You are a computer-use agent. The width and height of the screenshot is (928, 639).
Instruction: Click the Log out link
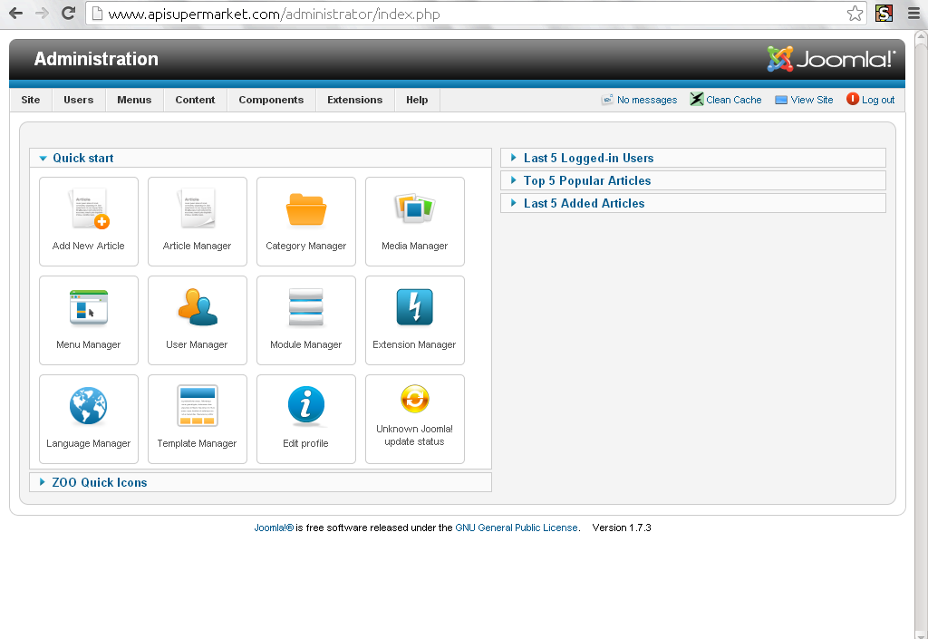coord(878,100)
